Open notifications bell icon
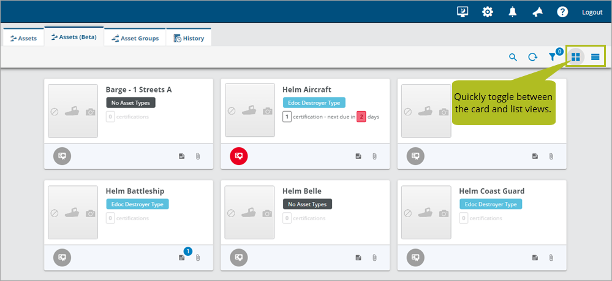This screenshot has height=281, width=612. (513, 12)
